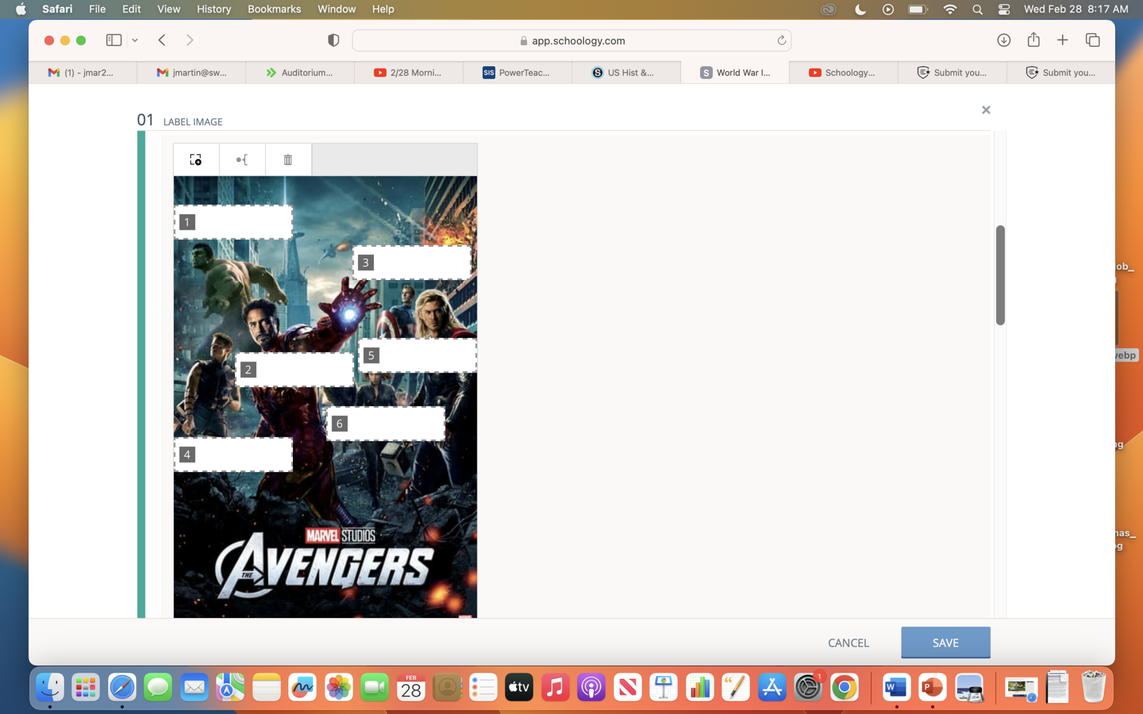Open the Bookmarks menu

click(x=274, y=9)
